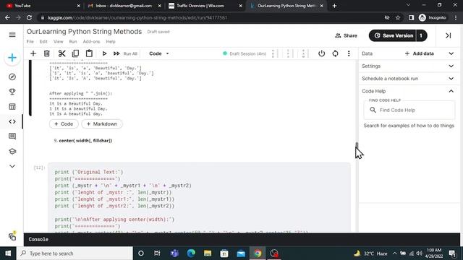Open the Kaggle hamburger menu
This screenshot has width=463, height=260.
pyautogui.click(x=12, y=35)
